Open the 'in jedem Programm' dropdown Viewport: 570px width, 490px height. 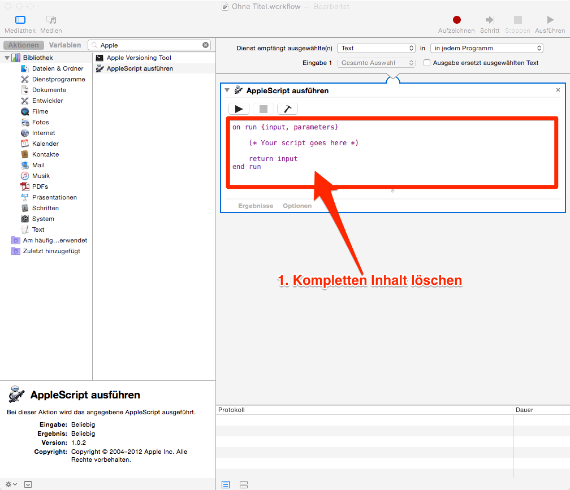click(486, 48)
